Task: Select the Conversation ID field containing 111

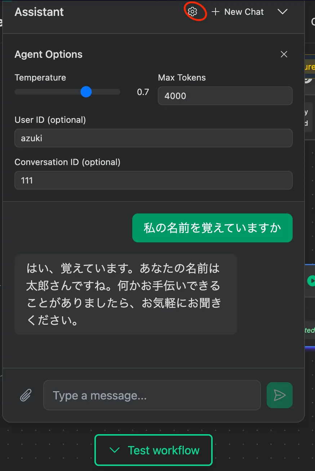Action: 154,180
